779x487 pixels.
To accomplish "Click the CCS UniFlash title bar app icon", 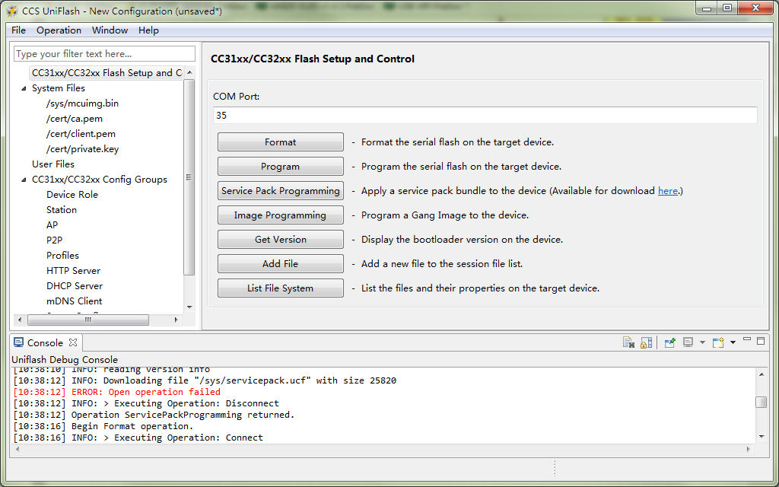I will [x=12, y=11].
